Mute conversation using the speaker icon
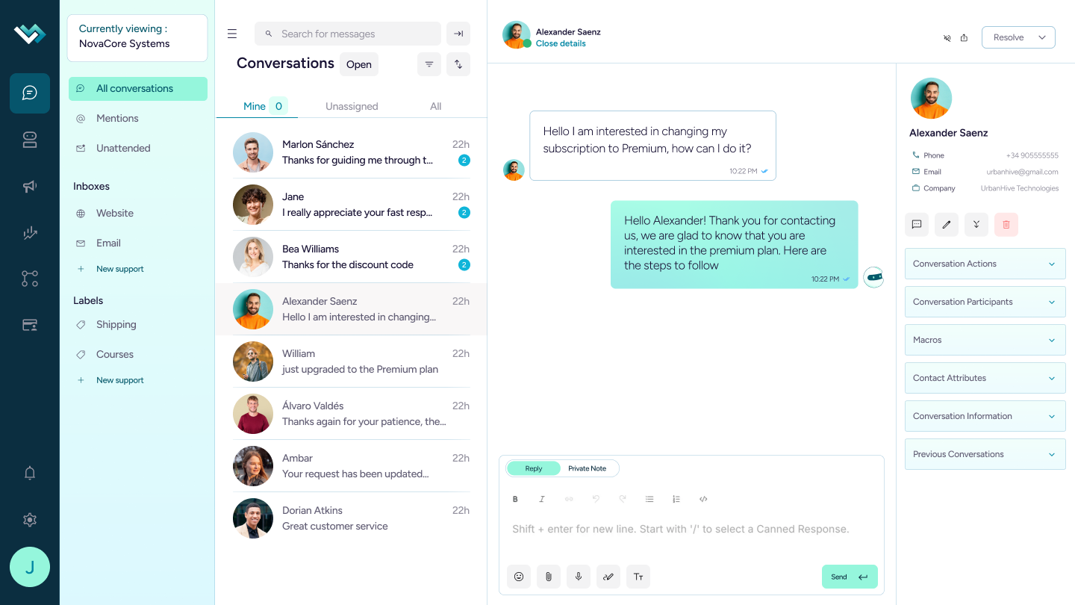Image resolution: width=1075 pixels, height=605 pixels. (x=947, y=38)
